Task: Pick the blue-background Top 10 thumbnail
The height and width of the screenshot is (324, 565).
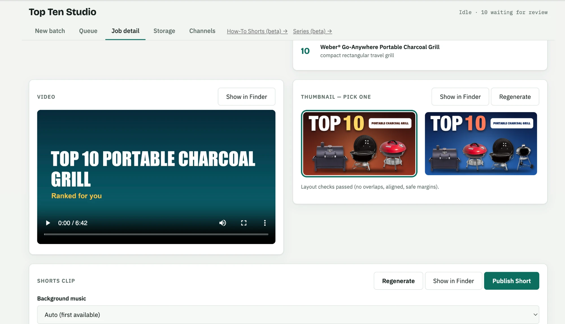Action: point(481,144)
